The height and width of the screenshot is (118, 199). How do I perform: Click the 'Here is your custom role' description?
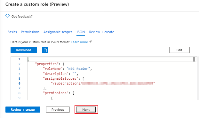40,42
